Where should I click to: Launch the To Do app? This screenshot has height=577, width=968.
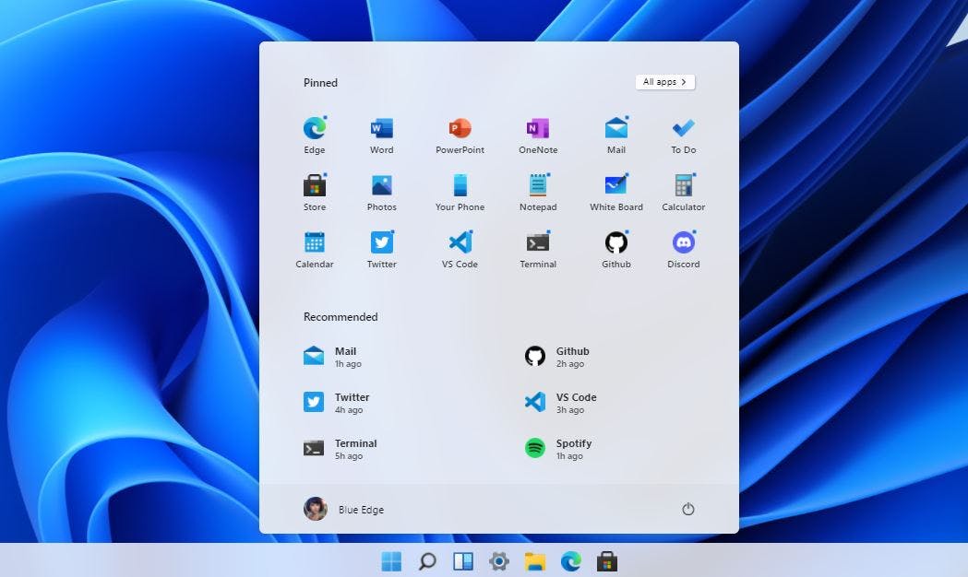click(684, 135)
